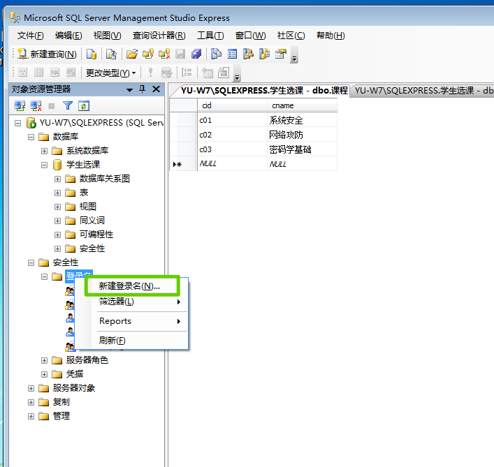The height and width of the screenshot is (467, 494).
Task: Click the cname column header
Action: [x=302, y=105]
